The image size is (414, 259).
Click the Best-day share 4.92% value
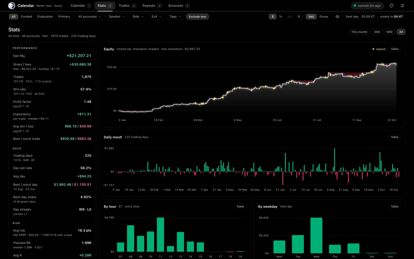point(86,197)
